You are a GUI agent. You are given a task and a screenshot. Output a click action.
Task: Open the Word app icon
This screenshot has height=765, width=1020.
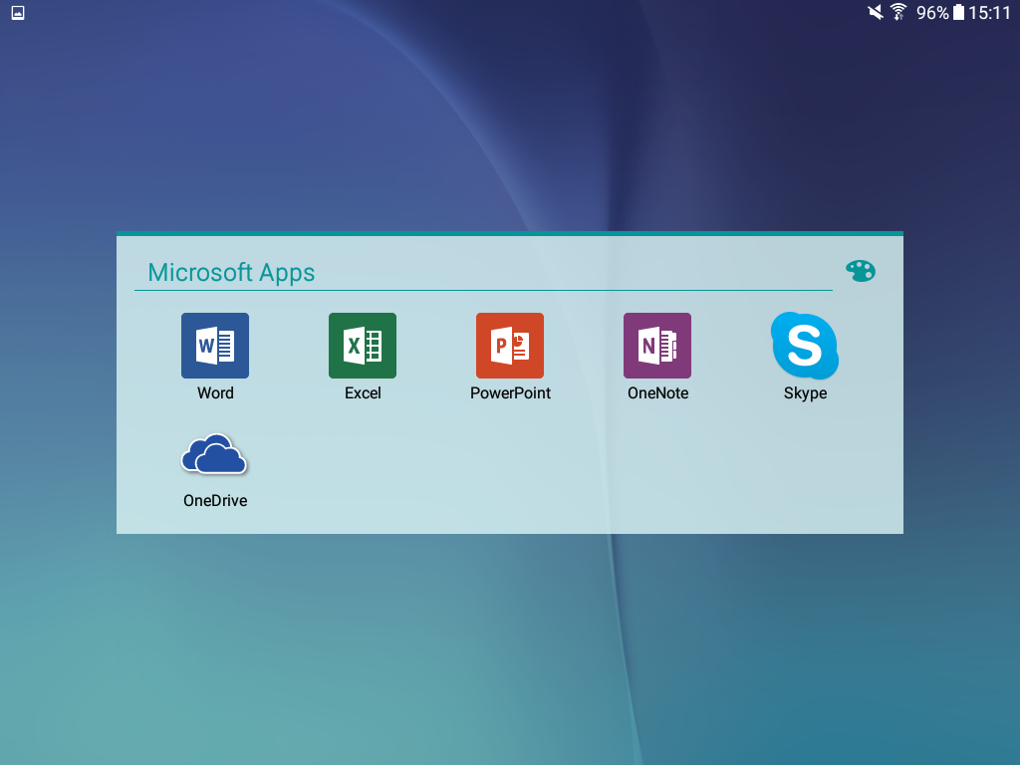tap(215, 346)
